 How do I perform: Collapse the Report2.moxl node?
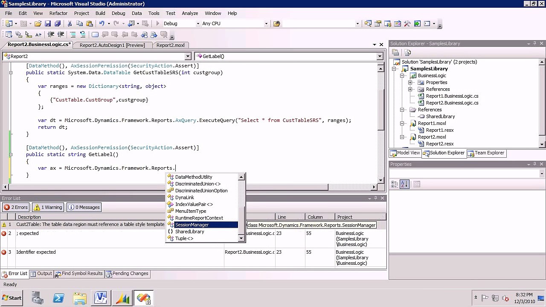click(402, 137)
